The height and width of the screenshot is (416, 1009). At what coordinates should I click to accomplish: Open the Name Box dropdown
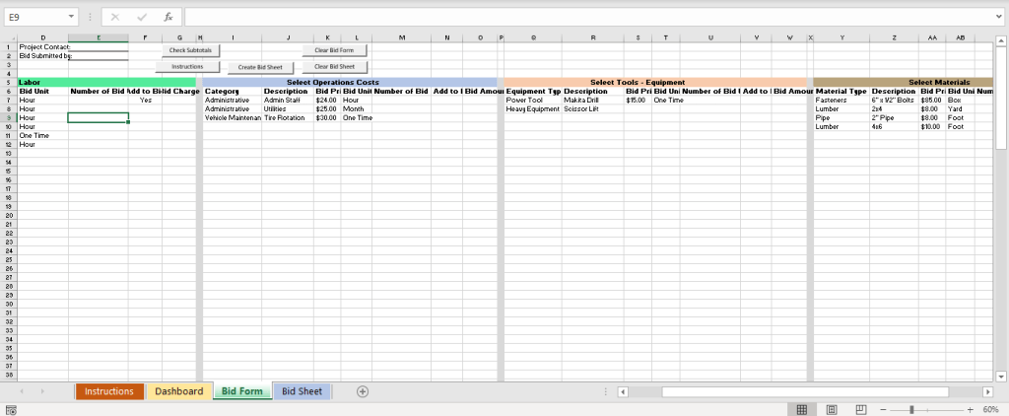72,17
